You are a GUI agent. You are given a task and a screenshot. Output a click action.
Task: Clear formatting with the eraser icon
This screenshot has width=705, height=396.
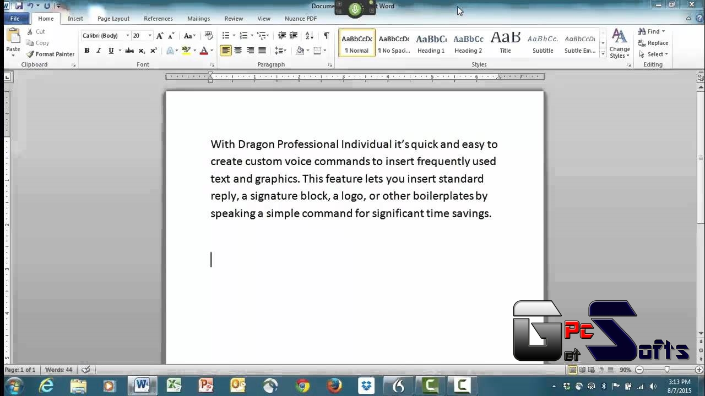pos(209,35)
